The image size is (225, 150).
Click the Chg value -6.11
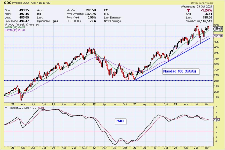pos(208,14)
